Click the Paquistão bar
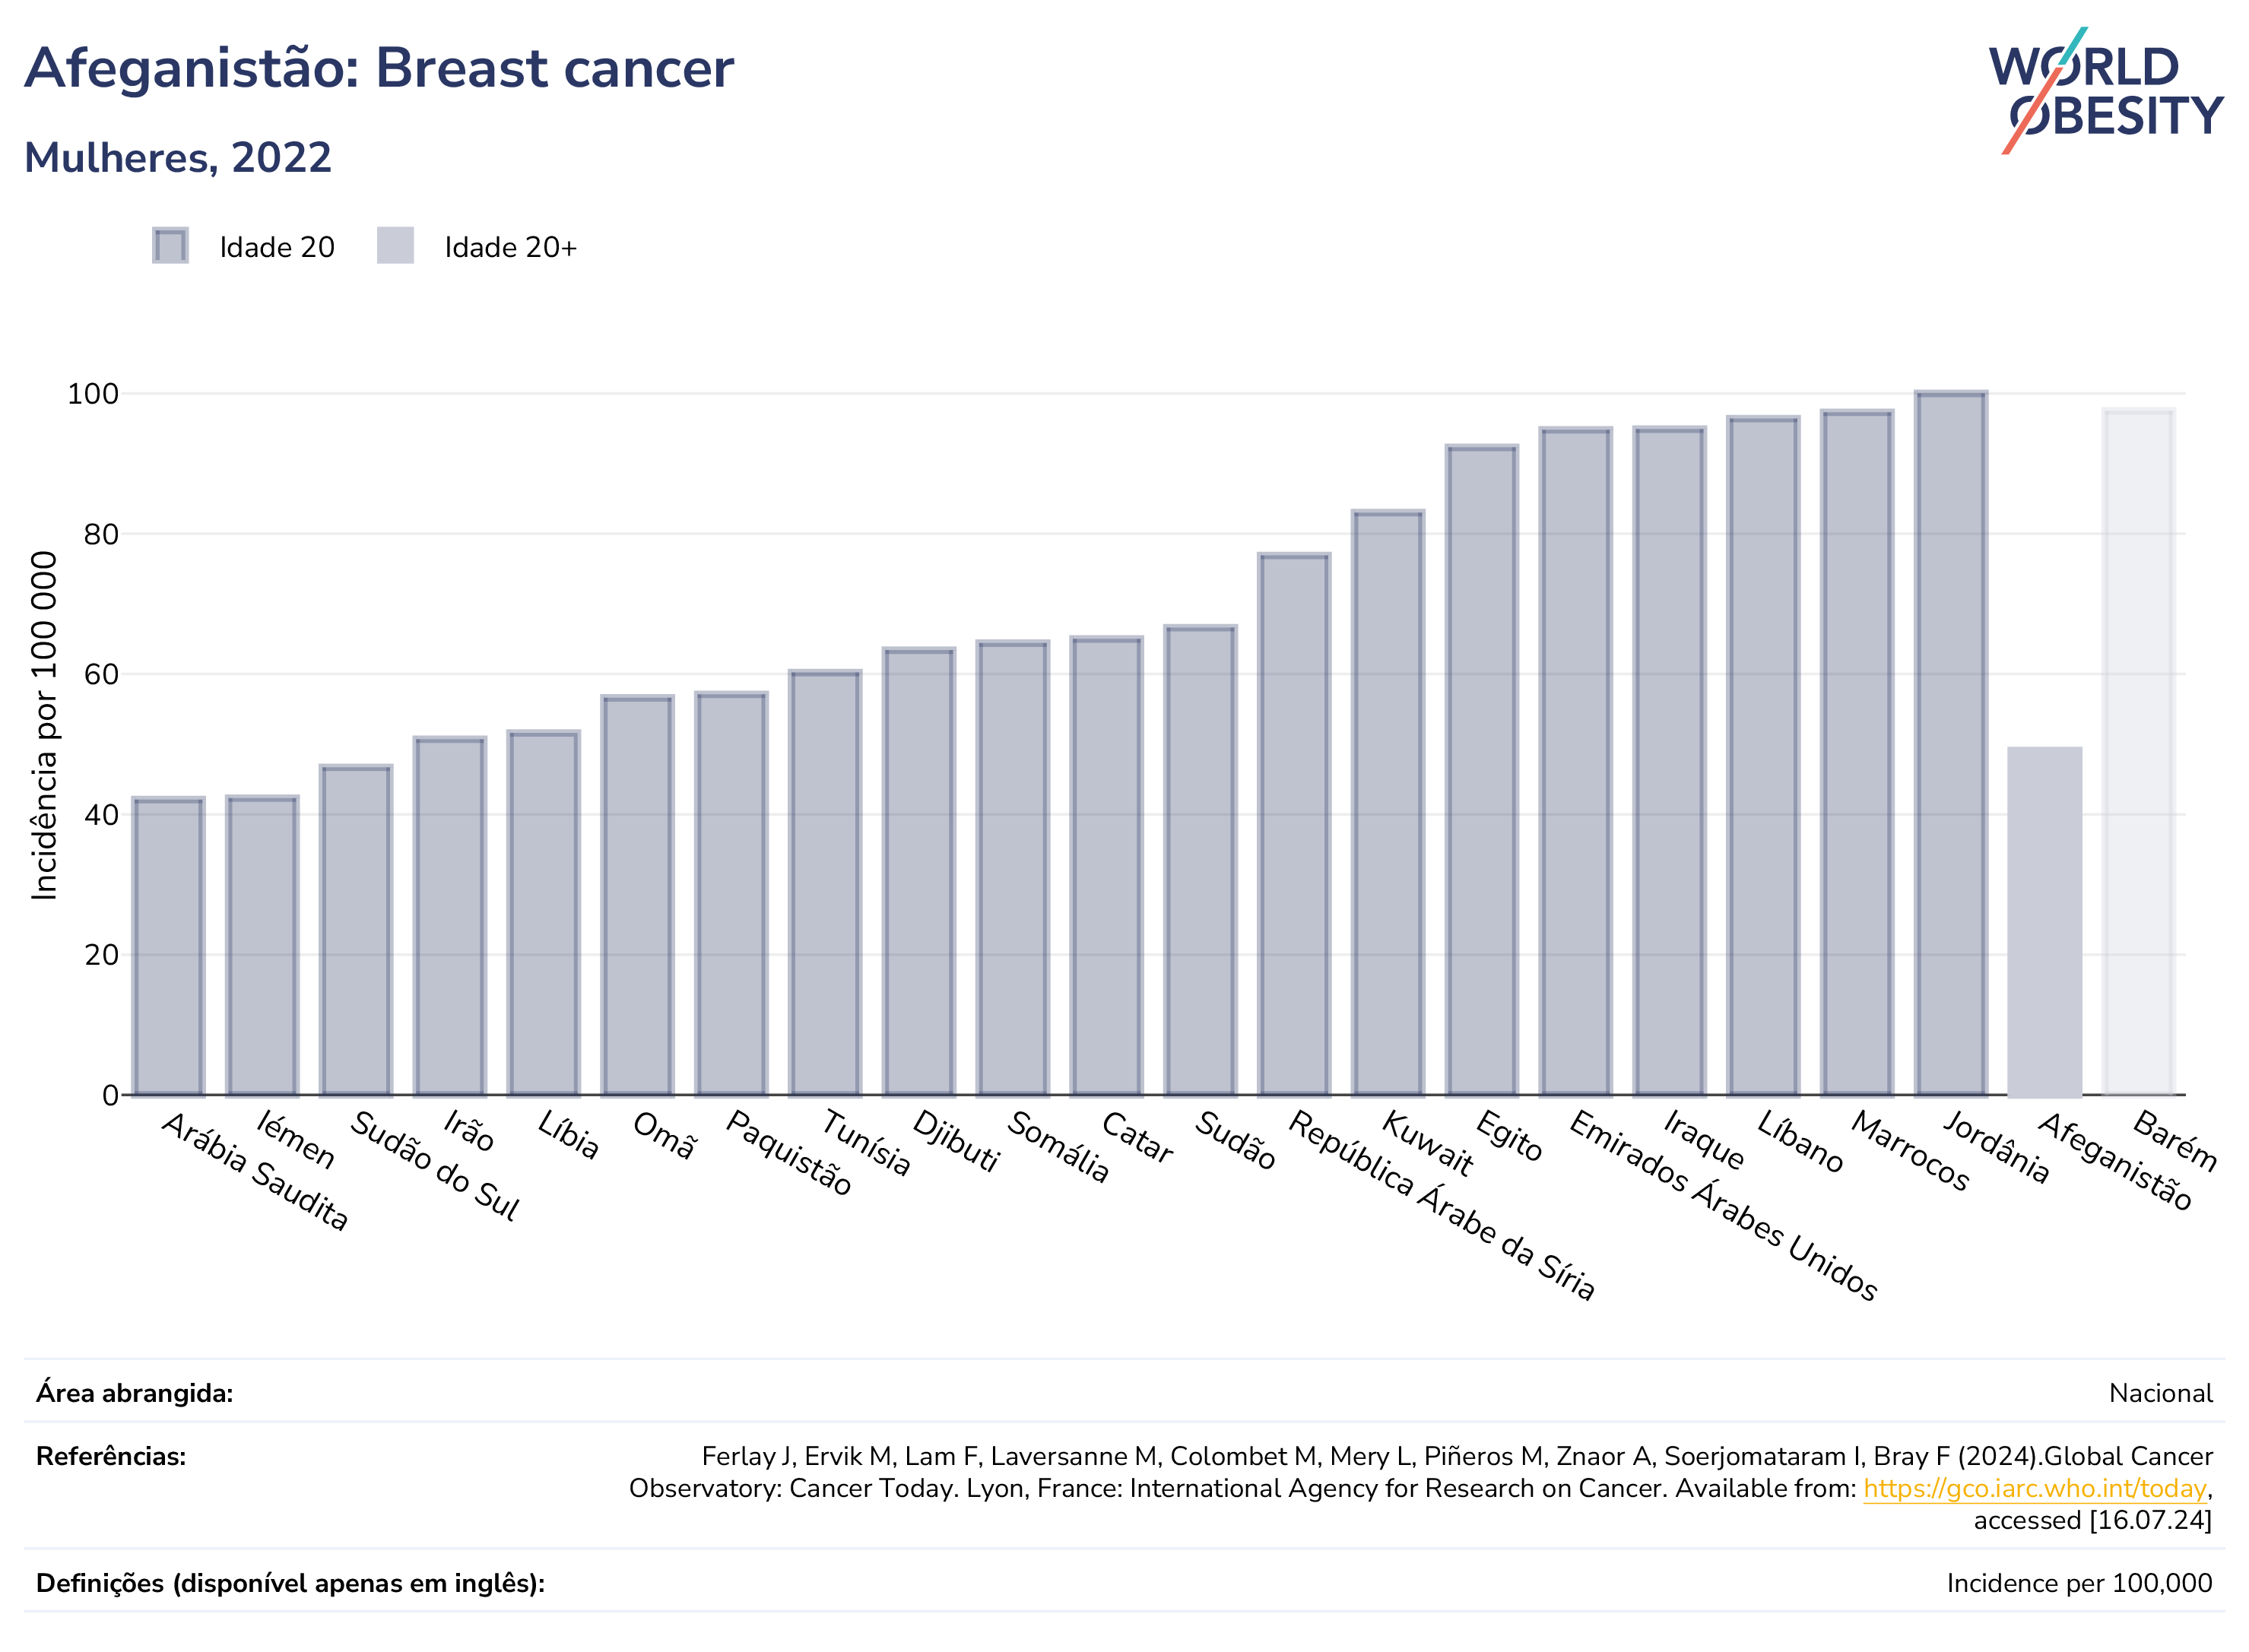2249x1652 pixels. 731,894
